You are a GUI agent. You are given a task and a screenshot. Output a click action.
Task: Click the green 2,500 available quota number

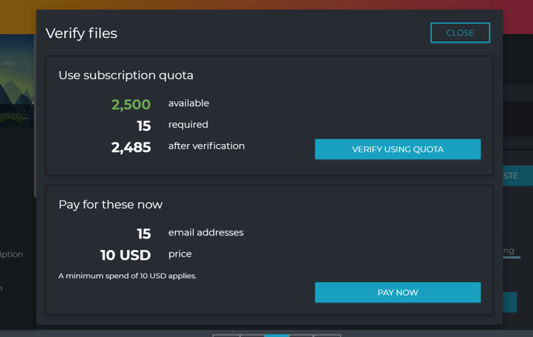[131, 105]
